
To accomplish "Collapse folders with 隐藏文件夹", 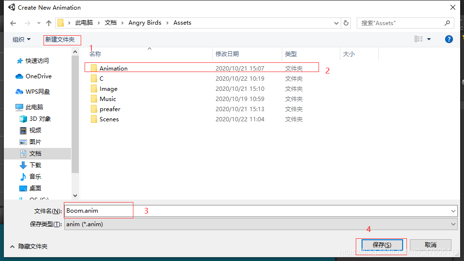I will coord(29,246).
